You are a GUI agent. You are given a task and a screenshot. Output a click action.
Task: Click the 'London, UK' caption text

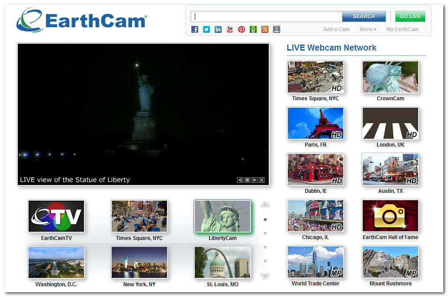click(390, 145)
